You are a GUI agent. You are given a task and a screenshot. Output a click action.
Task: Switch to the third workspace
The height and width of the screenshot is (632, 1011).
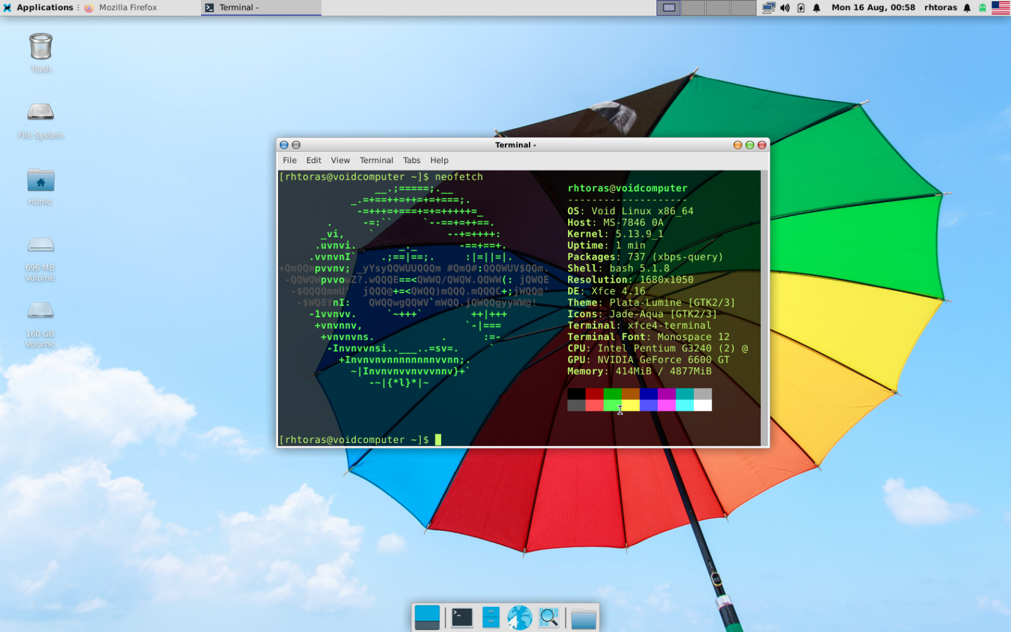718,8
